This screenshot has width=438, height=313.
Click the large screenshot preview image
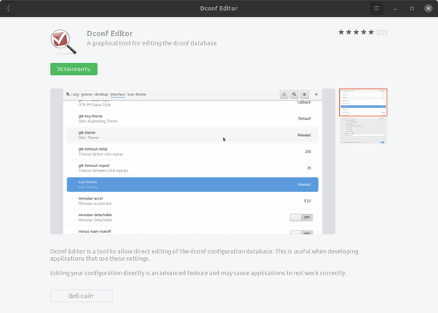pyautogui.click(x=193, y=161)
